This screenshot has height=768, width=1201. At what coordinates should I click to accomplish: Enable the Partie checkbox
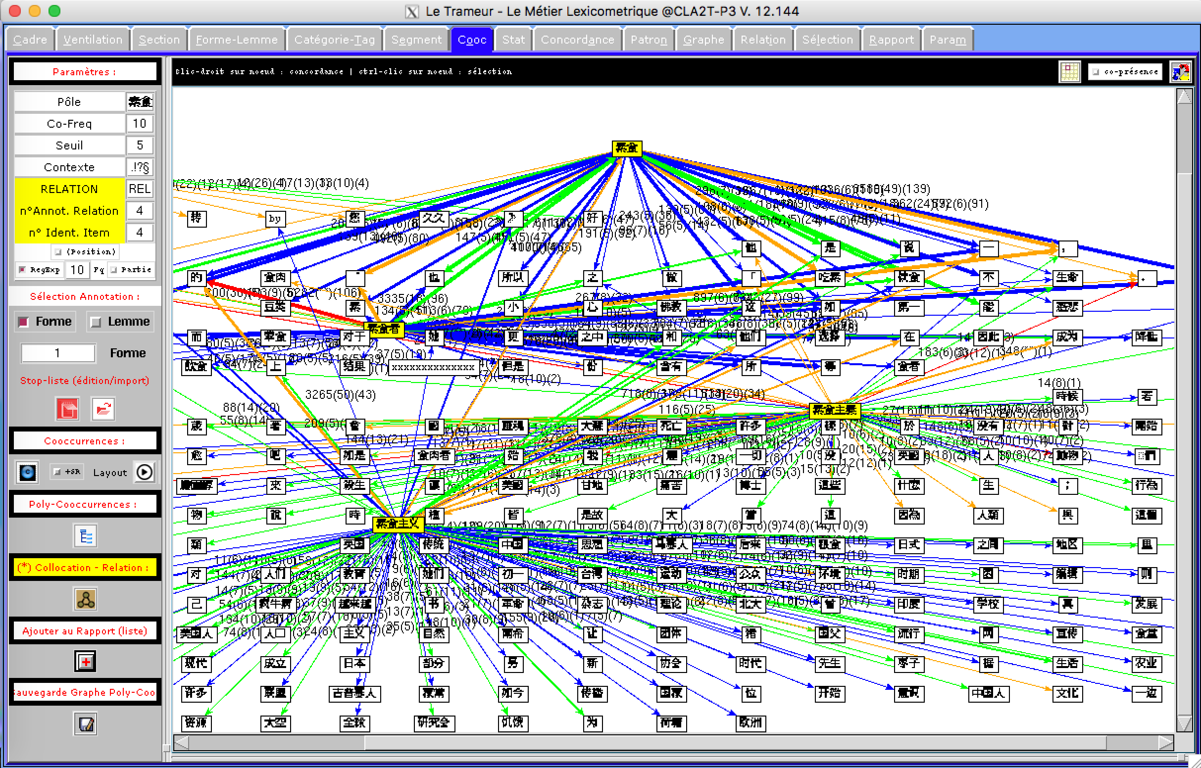(x=114, y=270)
